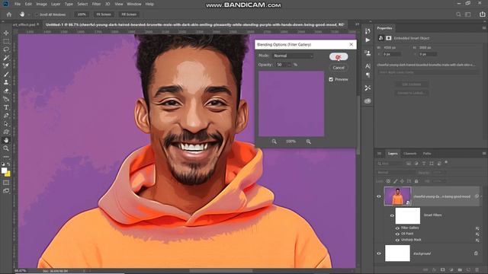This screenshot has height=274, width=488.
Task: Select the Lasso tool
Action: 6,49
